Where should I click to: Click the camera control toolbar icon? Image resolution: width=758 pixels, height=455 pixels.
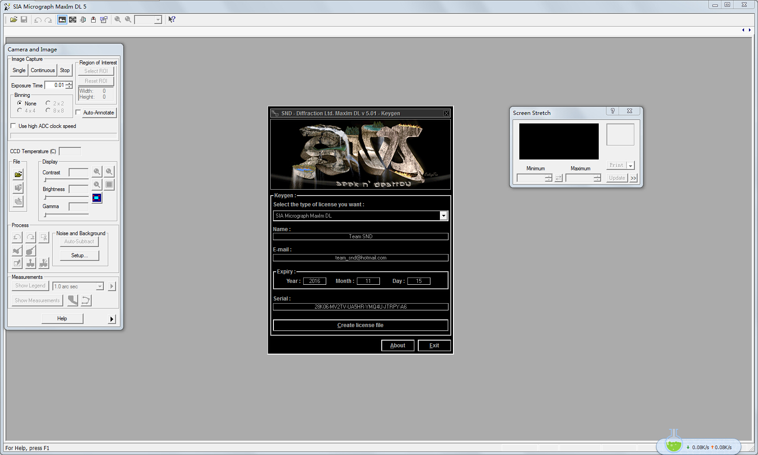[x=104, y=20]
